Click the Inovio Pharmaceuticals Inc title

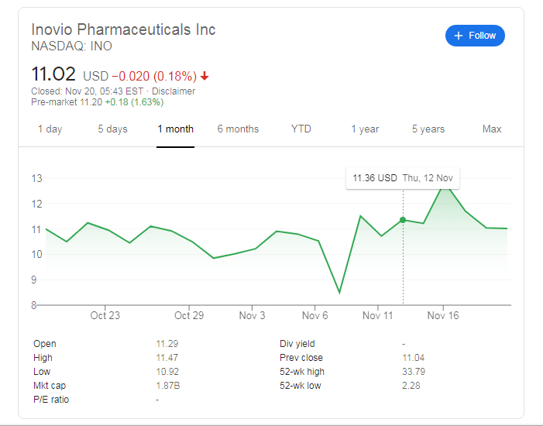pos(123,29)
